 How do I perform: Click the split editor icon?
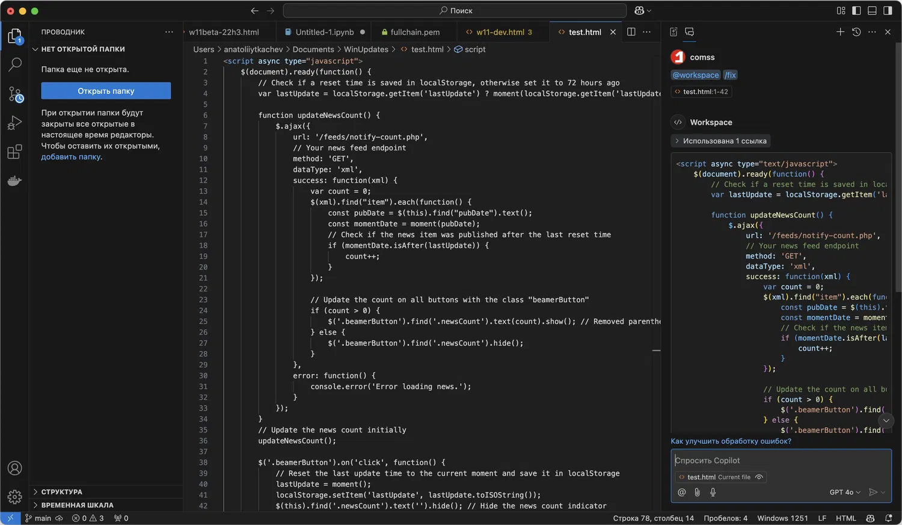(x=631, y=32)
